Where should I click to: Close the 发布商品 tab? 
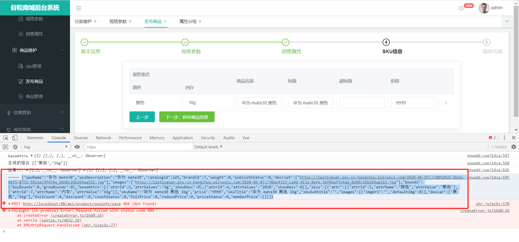pos(165,21)
